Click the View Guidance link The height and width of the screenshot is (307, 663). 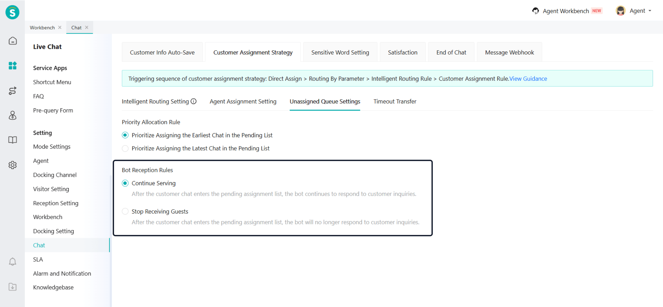(x=528, y=79)
